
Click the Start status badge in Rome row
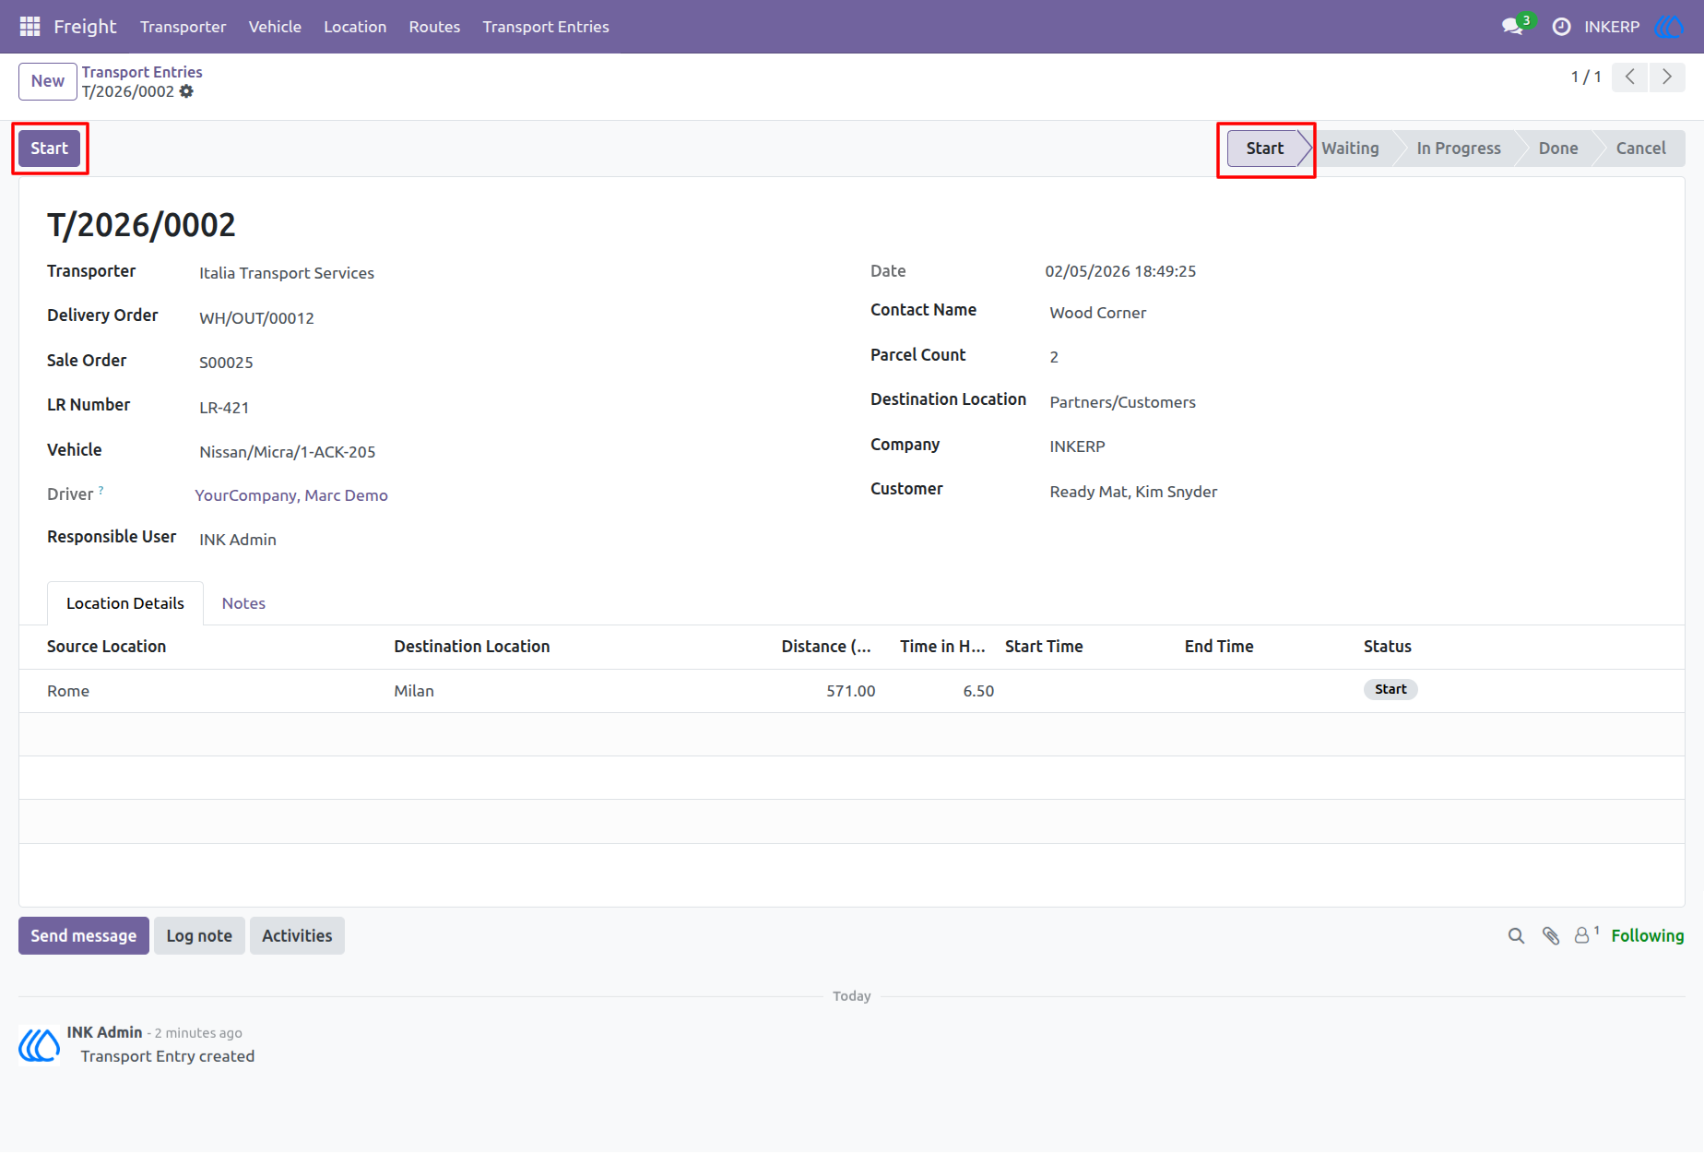tap(1390, 690)
